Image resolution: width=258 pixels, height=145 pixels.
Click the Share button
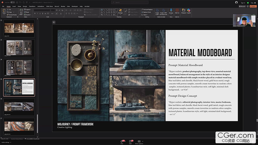tap(253, 6)
